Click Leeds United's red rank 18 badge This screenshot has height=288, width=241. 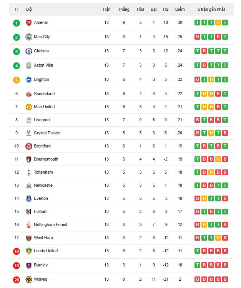point(16,251)
